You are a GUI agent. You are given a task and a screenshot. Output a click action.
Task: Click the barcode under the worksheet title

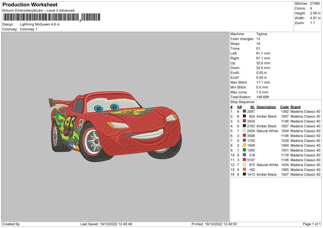(x=40, y=18)
